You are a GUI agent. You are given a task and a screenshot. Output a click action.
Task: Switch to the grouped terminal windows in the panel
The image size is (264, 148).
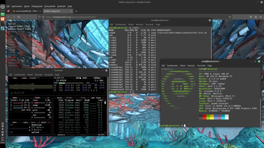coord(3,24)
